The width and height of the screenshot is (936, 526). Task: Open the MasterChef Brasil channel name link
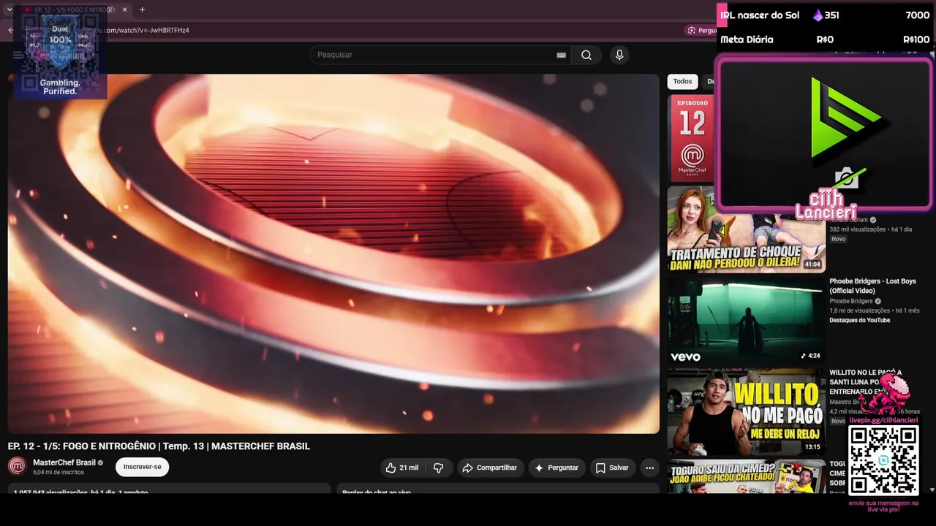64,462
